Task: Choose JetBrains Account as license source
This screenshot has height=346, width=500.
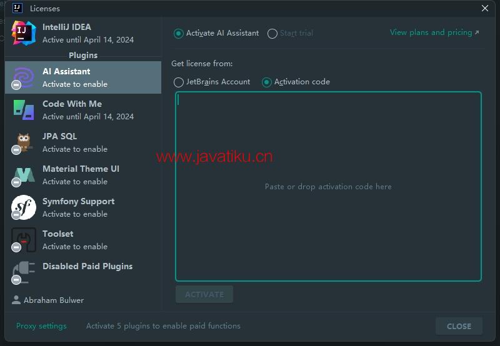Action: coord(178,82)
